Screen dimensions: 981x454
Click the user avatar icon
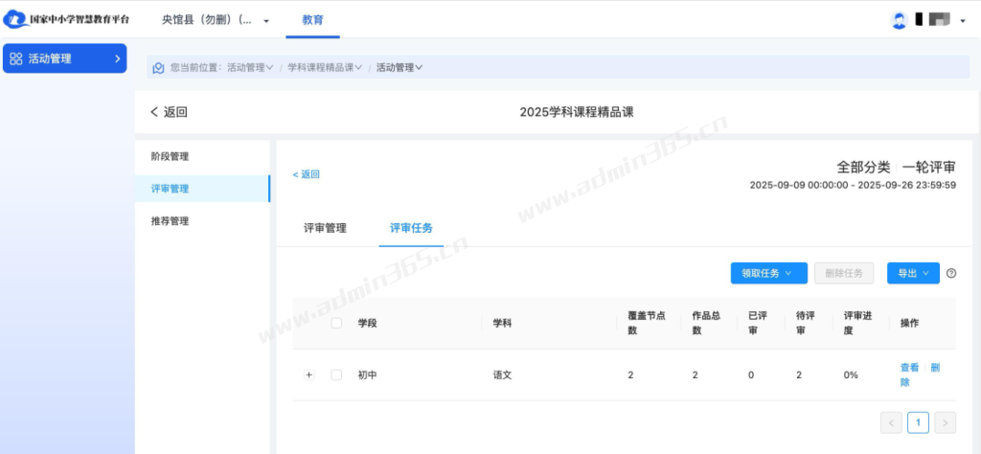[899, 20]
